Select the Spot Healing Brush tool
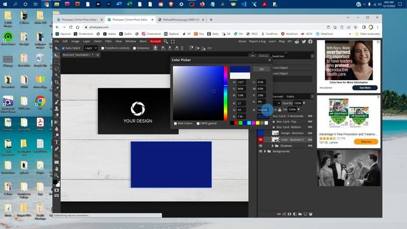This screenshot has width=407, height=229. [57, 95]
